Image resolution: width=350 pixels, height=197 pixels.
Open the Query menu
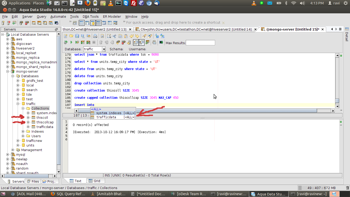(x=41, y=16)
